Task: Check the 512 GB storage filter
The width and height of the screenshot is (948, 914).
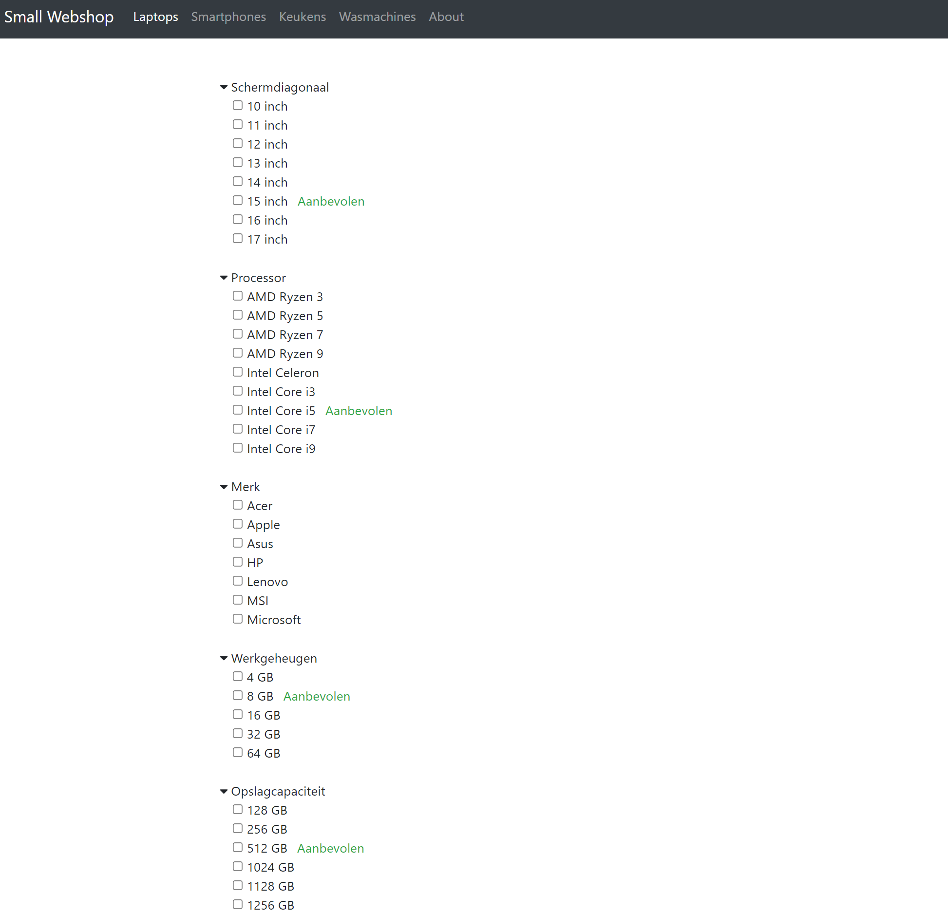Action: 238,848
